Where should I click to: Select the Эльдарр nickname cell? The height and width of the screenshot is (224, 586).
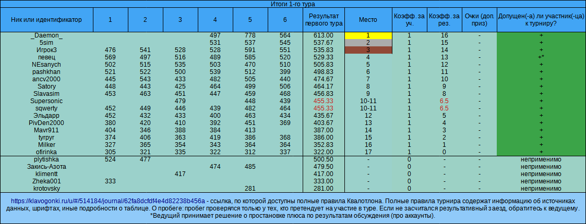click(46, 115)
